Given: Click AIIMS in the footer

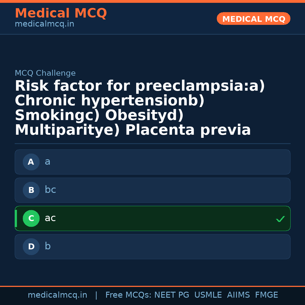Looking at the screenshot, I should pyautogui.click(x=238, y=295).
